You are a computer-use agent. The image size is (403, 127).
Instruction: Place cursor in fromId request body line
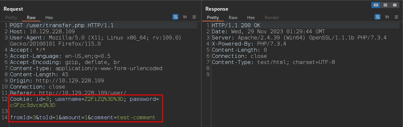pos(83,117)
